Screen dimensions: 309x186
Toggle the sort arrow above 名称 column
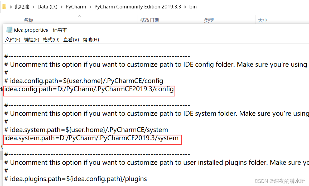coord(79,16)
